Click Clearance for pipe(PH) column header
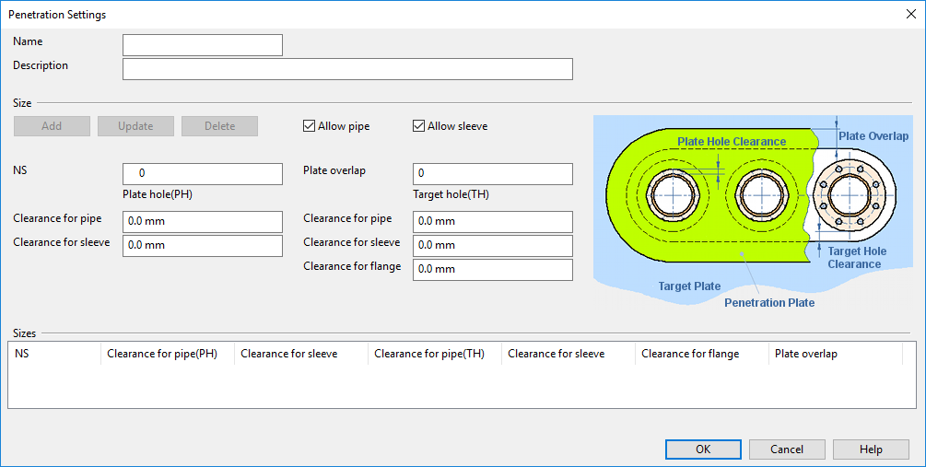Viewport: 926px width, 467px height. tap(167, 354)
